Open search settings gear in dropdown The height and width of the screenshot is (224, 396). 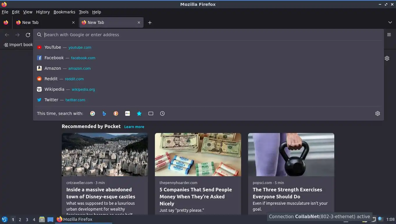coord(378,113)
